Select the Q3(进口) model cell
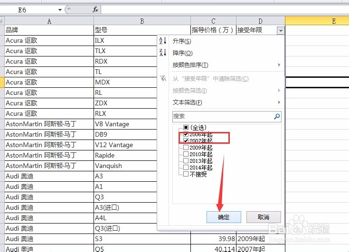The width and height of the screenshot is (349, 252). click(x=125, y=228)
